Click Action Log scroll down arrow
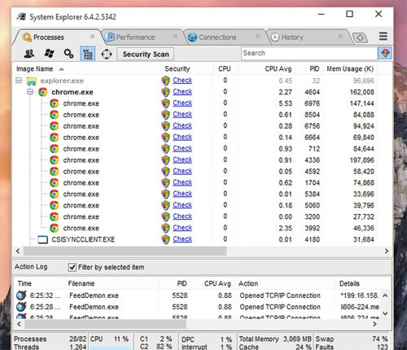Viewport: 407px width, 350px height. [385, 313]
